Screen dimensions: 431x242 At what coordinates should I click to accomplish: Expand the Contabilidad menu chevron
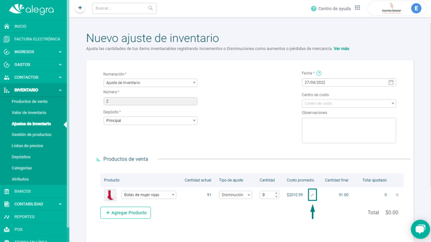click(60, 204)
